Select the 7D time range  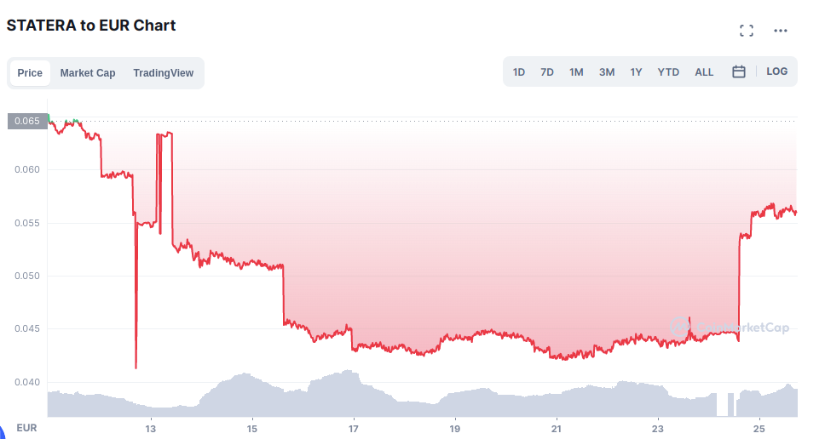547,72
